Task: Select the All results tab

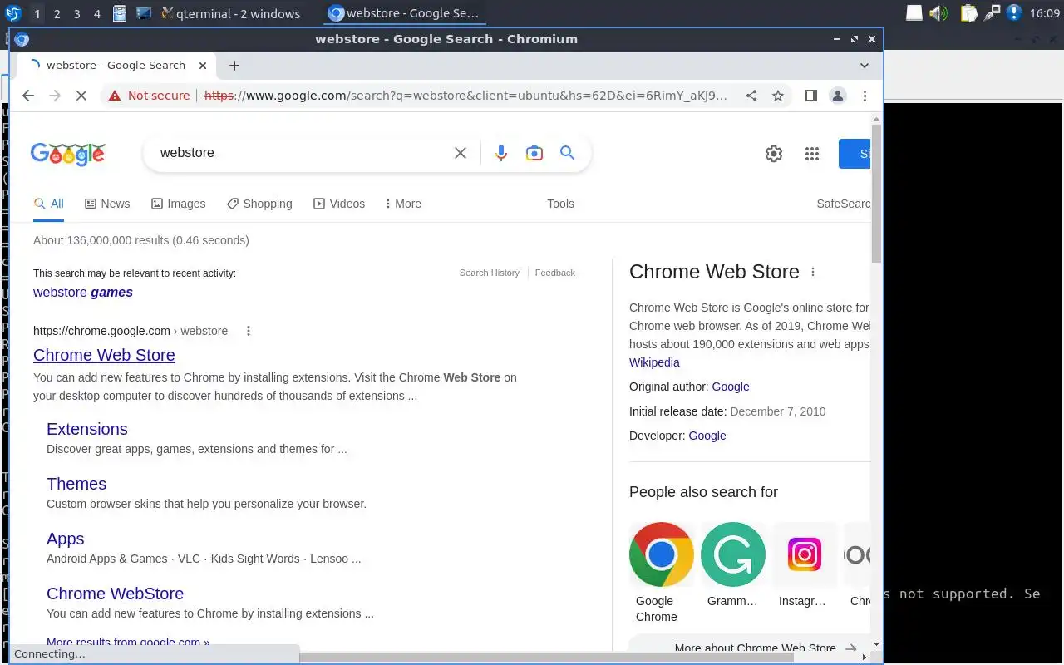Action: click(x=49, y=204)
